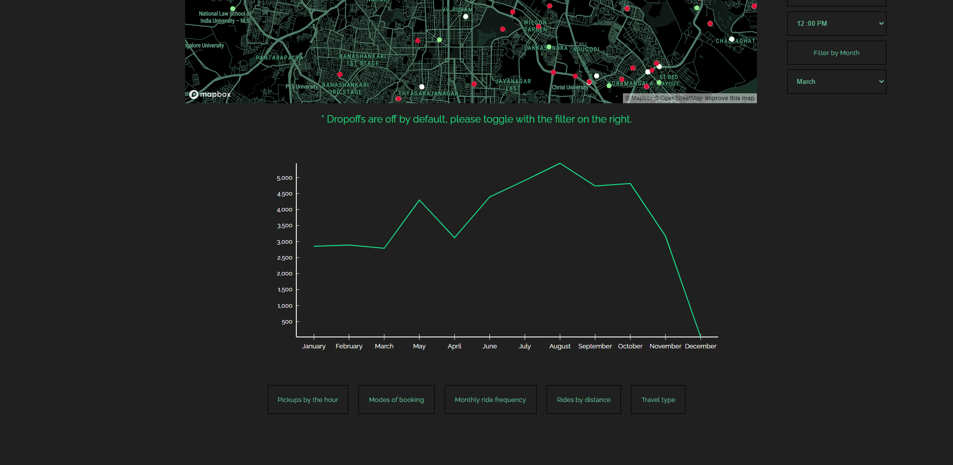
Task: Click the THYAGARAJANAGAR map label
Action: click(428, 94)
